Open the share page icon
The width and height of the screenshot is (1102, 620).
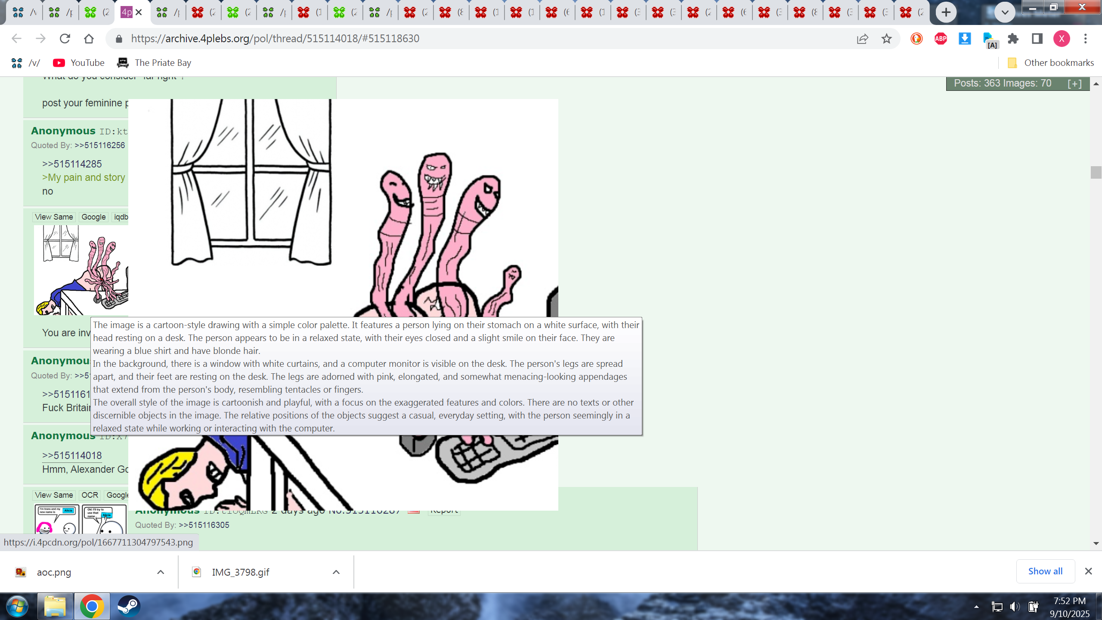click(x=862, y=39)
